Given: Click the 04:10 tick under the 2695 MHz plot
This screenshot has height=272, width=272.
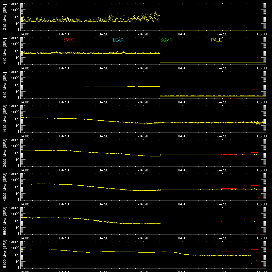Looking at the screenshot, I should click(64, 170).
